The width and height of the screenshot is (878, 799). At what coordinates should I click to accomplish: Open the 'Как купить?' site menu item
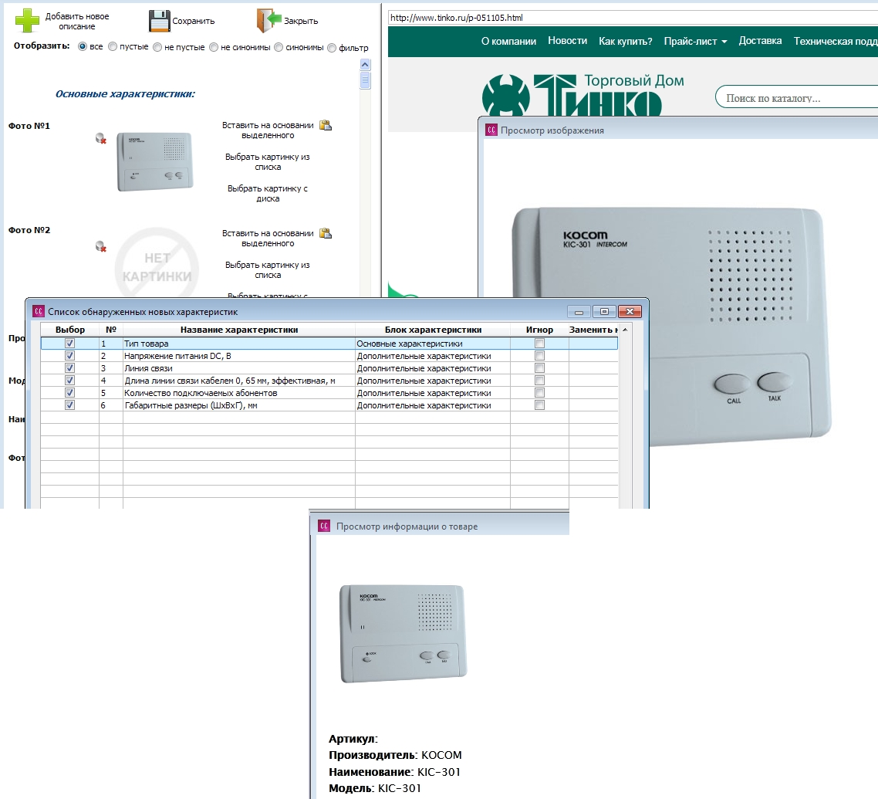click(626, 41)
